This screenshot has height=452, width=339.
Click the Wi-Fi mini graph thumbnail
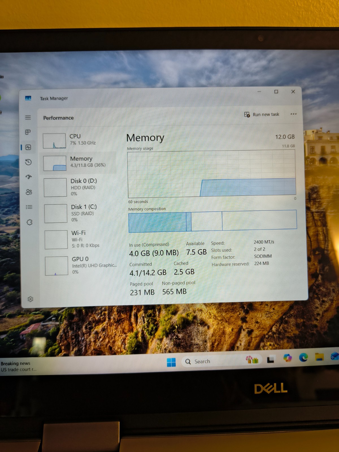click(x=56, y=240)
